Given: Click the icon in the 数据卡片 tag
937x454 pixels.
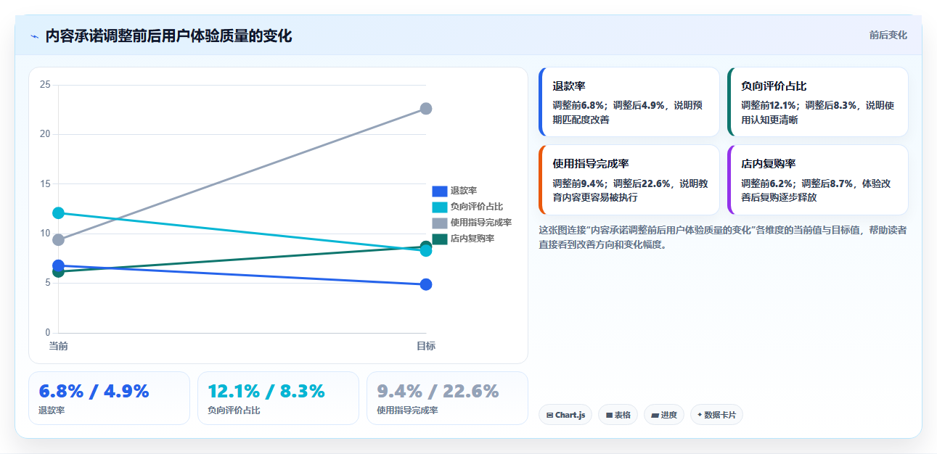Looking at the screenshot, I should point(700,415).
